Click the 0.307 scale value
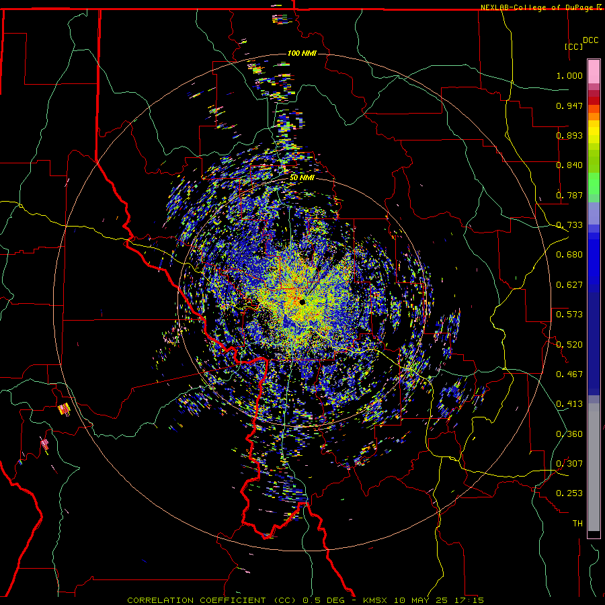 coord(569,464)
